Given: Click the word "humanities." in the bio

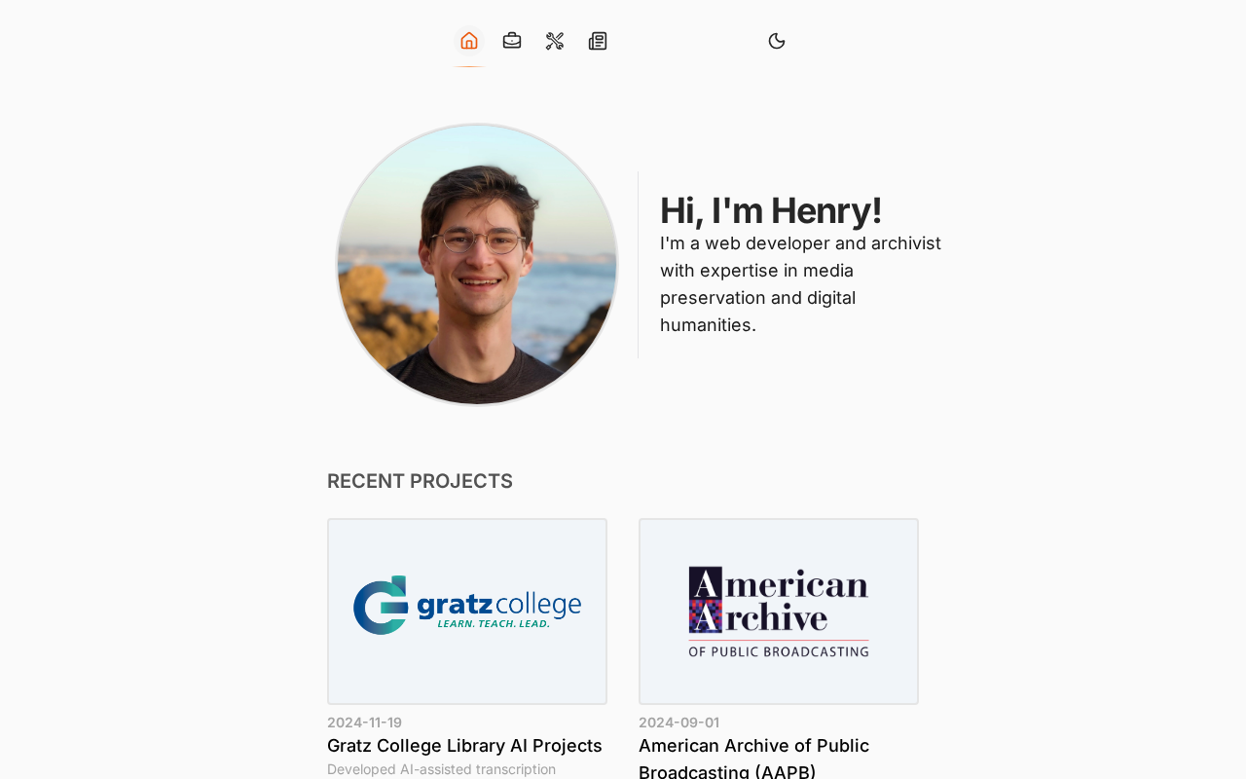Looking at the screenshot, I should (x=708, y=325).
